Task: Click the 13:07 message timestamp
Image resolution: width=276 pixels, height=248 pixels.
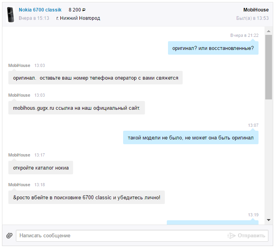Action: tap(253, 125)
